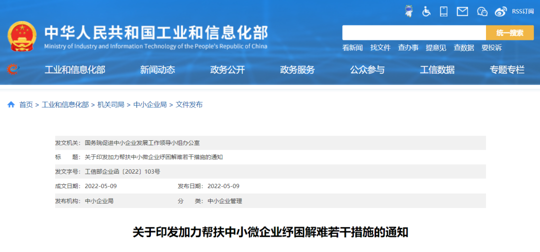
Task: Open the mobile version phone icon
Action: [443, 11]
